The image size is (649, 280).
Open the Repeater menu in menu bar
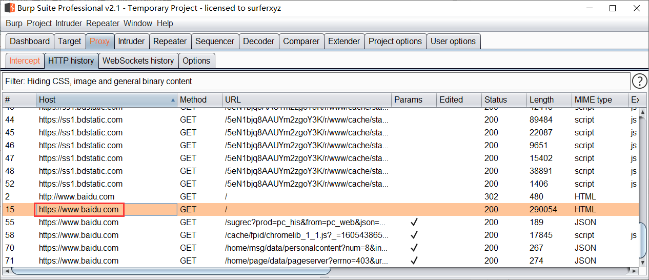[103, 23]
